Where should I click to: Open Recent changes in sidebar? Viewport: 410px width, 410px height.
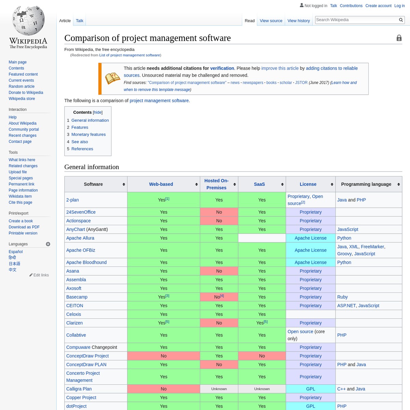tap(23, 136)
